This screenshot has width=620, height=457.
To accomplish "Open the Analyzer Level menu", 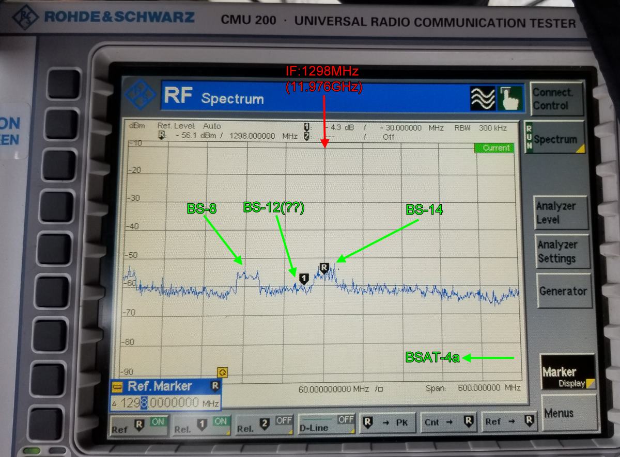I will click(x=561, y=213).
